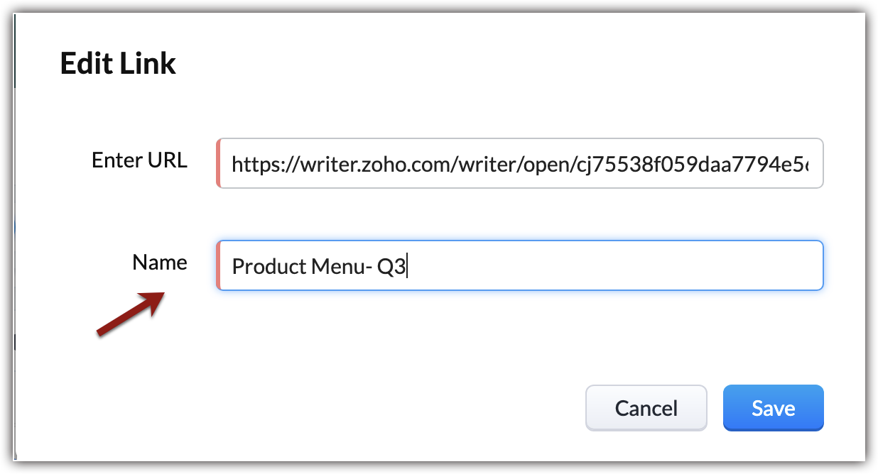Focus the Enter URL input field

(x=520, y=163)
